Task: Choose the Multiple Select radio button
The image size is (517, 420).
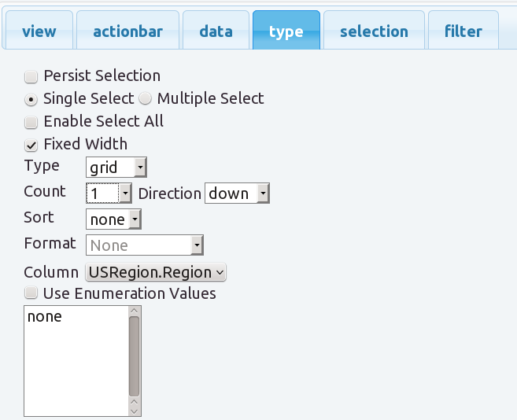Action: click(145, 100)
